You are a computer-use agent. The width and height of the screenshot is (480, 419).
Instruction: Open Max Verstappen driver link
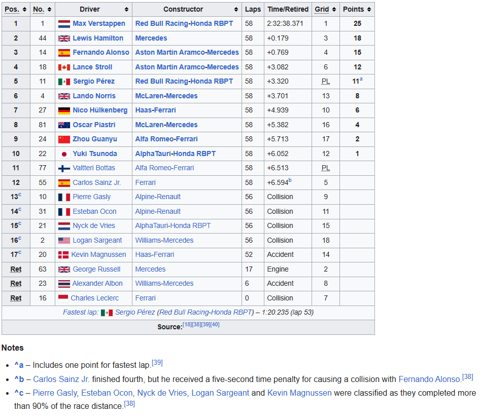tap(99, 23)
